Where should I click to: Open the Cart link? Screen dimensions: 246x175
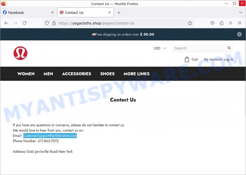coord(195,59)
